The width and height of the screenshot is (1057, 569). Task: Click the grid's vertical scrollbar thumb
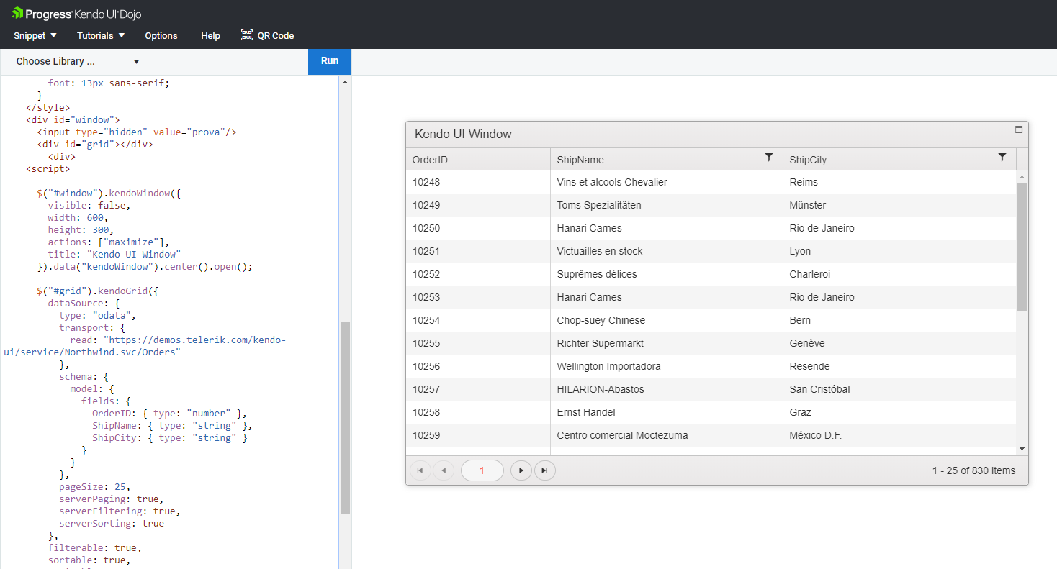(1022, 246)
